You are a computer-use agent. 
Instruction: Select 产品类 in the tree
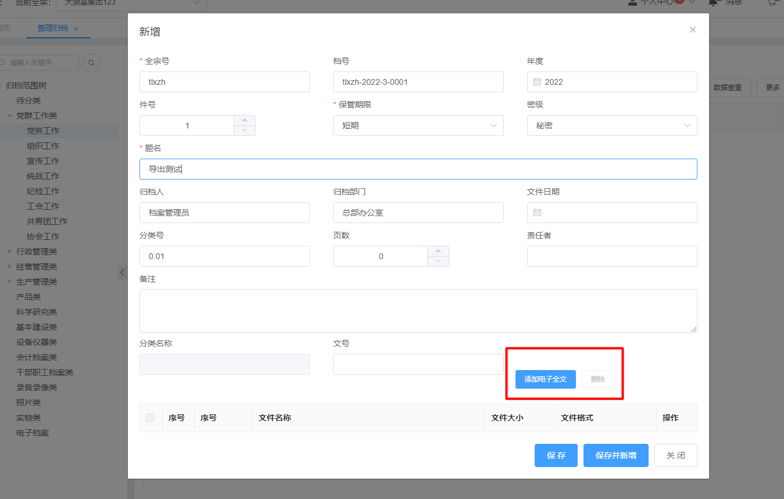click(28, 297)
